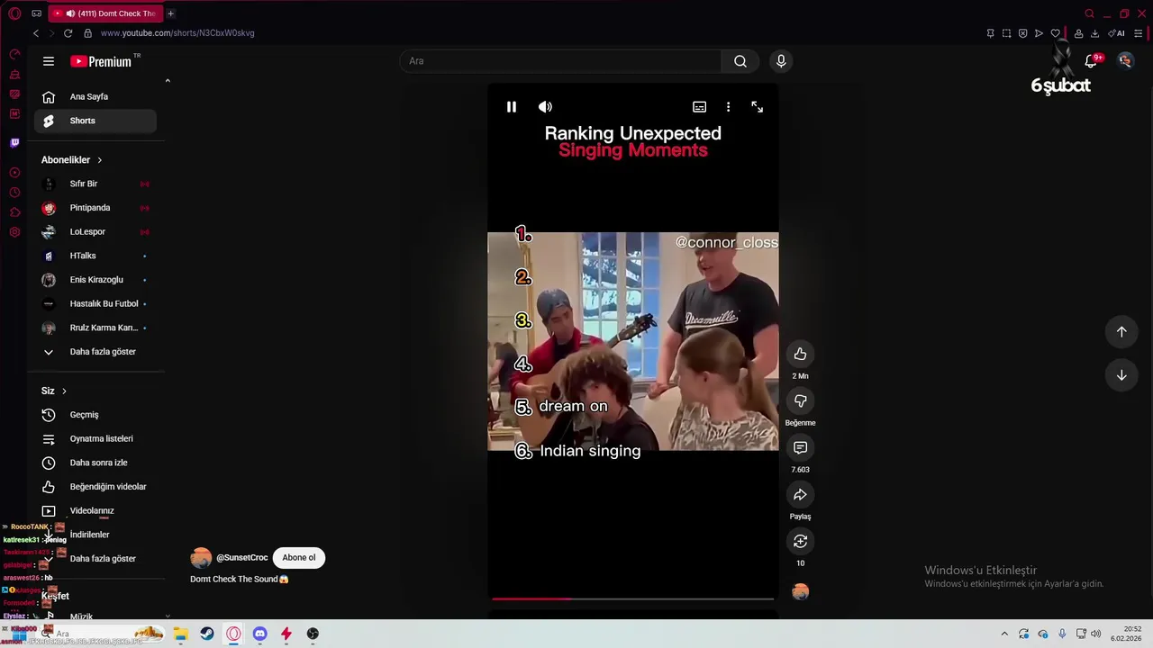Open a new browser tab with plus
This screenshot has height=648, width=1153.
coord(170,13)
